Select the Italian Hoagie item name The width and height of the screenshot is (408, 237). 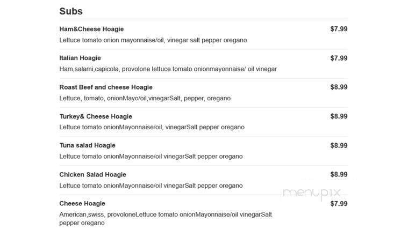80,58
